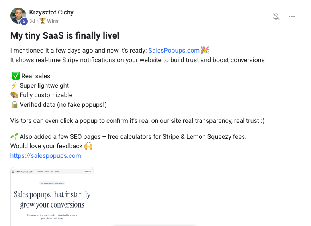Click the lightning bolt emoji
311x226 pixels.
14,85
